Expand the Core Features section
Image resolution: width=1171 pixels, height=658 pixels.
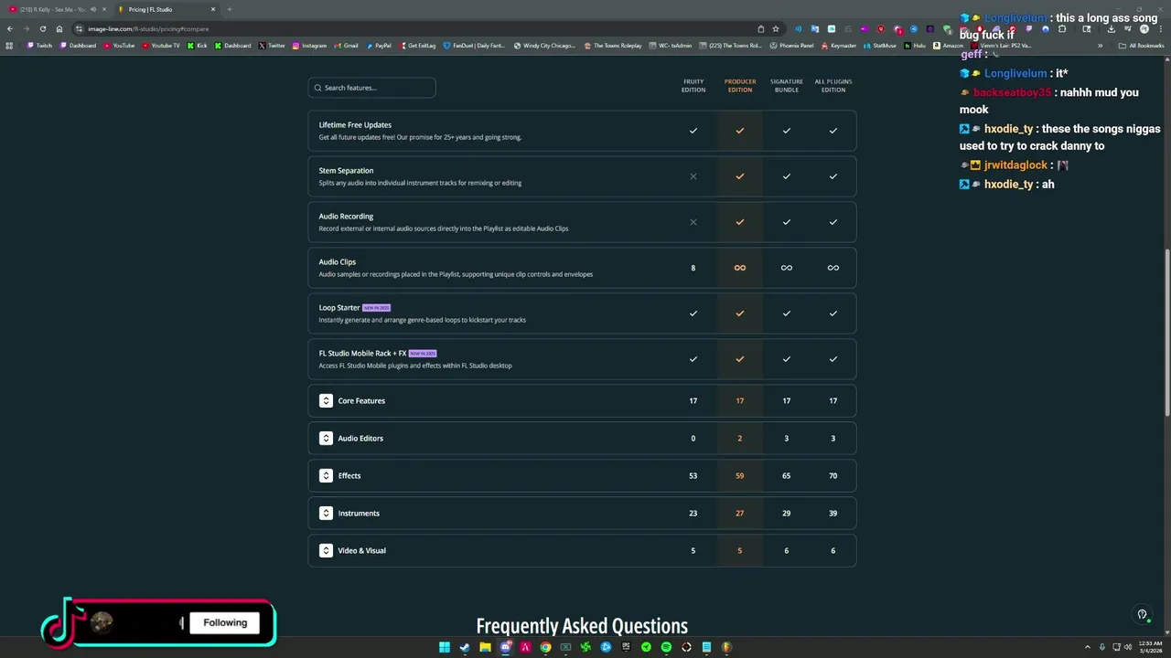point(326,400)
